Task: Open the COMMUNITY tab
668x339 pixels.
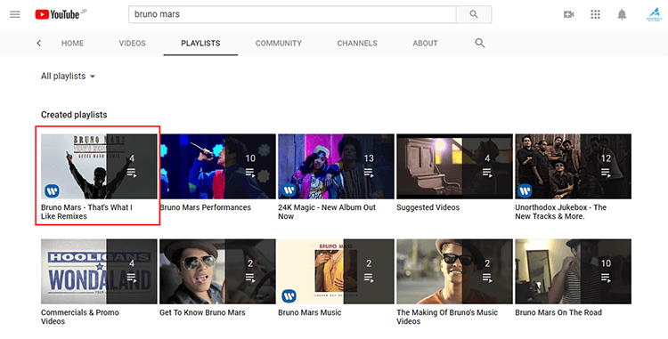Action: click(x=279, y=43)
